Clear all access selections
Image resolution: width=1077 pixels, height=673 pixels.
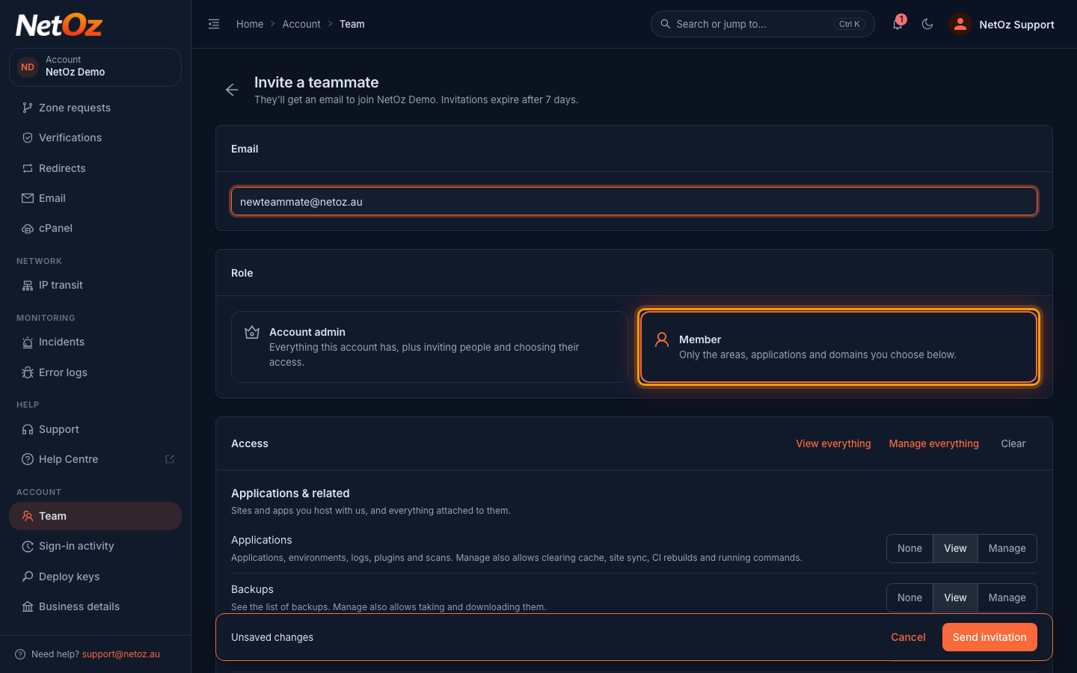coord(1013,443)
